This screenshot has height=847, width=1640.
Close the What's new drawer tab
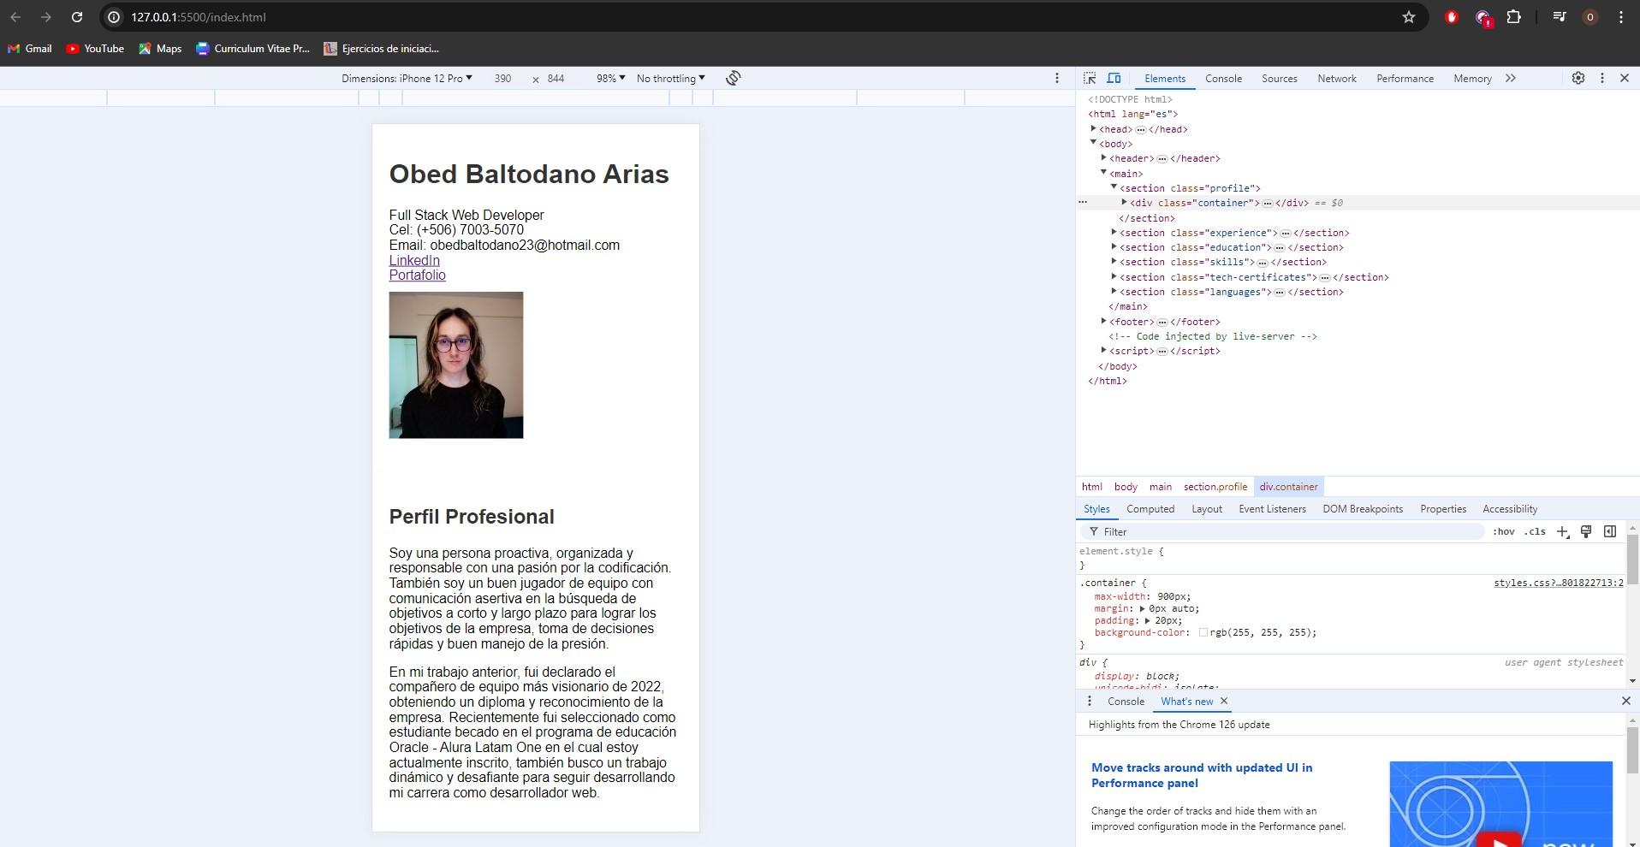coord(1224,701)
